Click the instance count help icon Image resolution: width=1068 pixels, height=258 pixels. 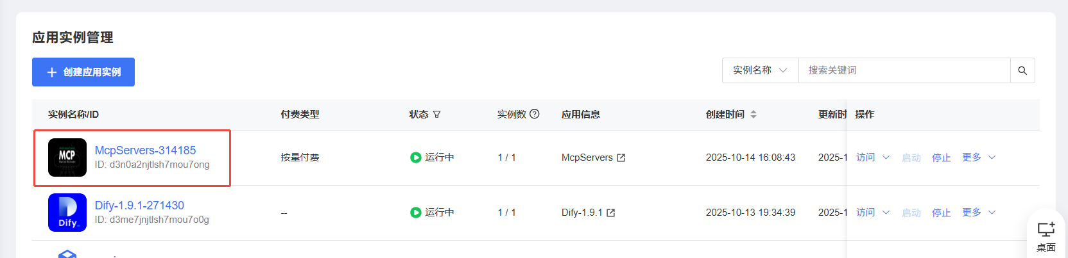[x=535, y=114]
